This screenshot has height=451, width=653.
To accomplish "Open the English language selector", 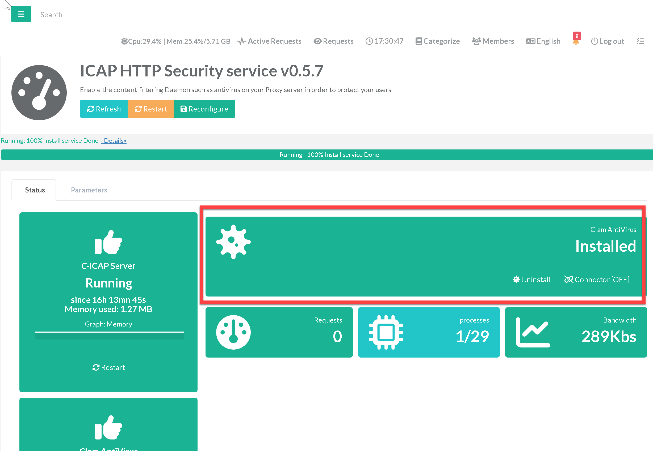I will click(543, 41).
